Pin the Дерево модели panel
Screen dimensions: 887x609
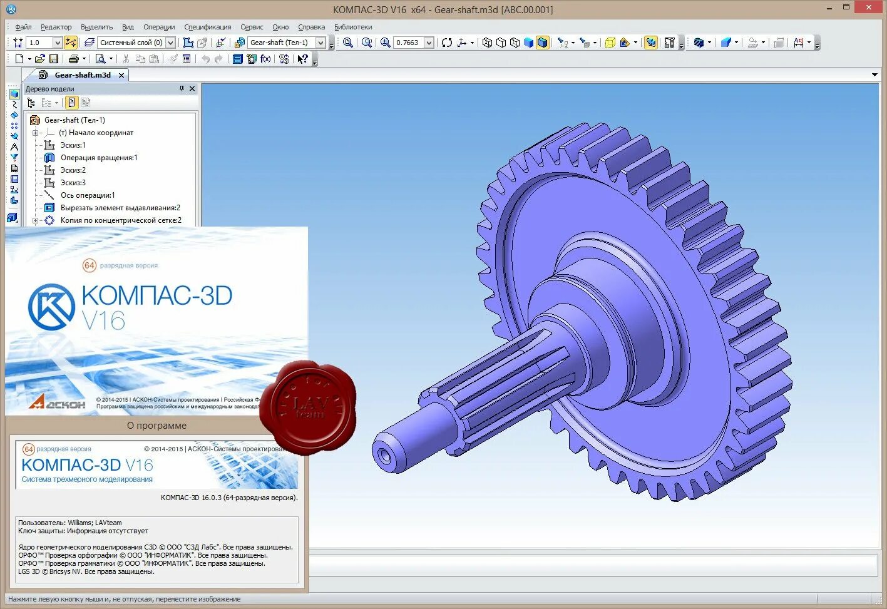coord(182,89)
